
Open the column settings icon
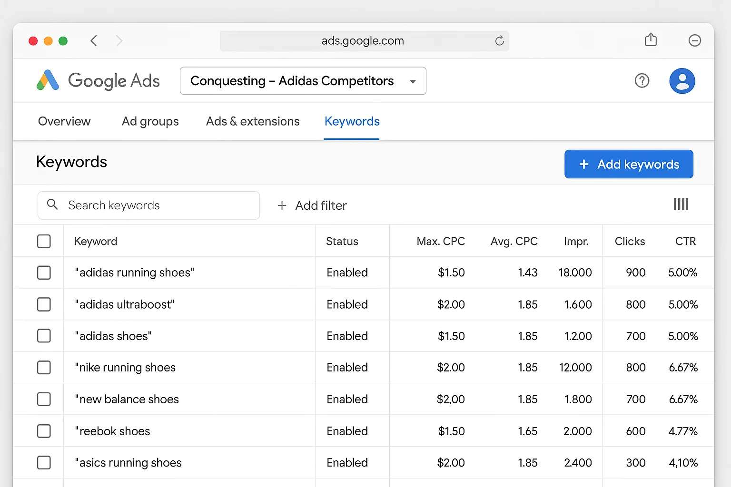pyautogui.click(x=681, y=205)
